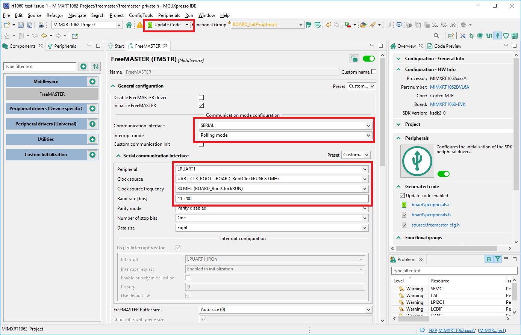The image size is (521, 335).
Task: Expand the Project section in Overview
Action: click(398, 124)
